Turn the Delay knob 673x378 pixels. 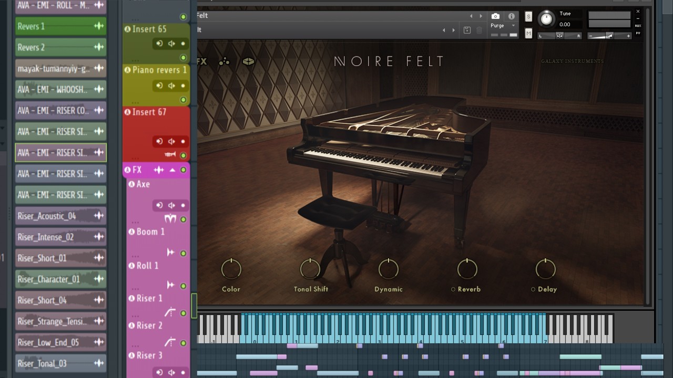(546, 269)
